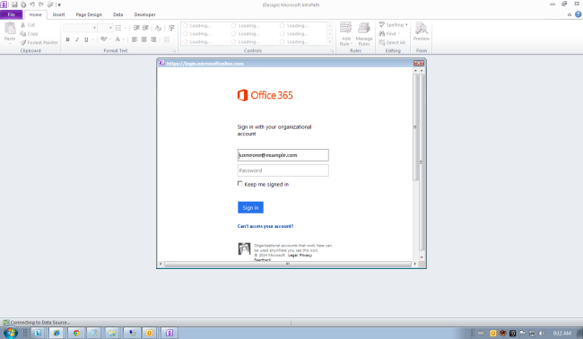
Task: Expand the Controls gallery More arrow
Action: pyautogui.click(x=330, y=42)
